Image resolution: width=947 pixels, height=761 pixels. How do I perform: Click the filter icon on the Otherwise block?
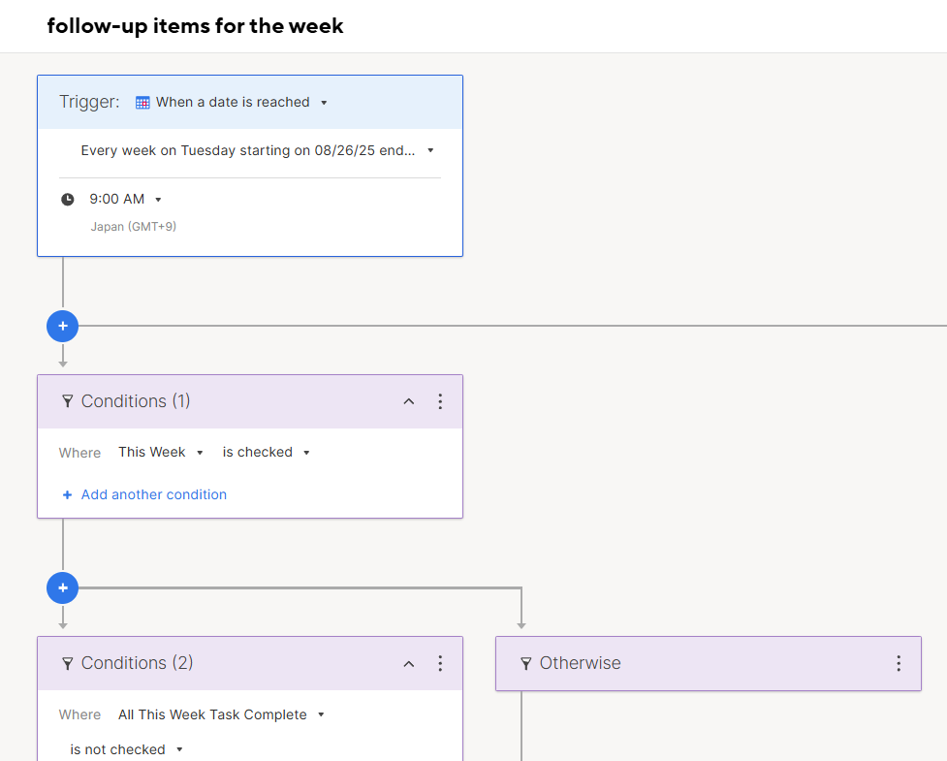pos(526,664)
